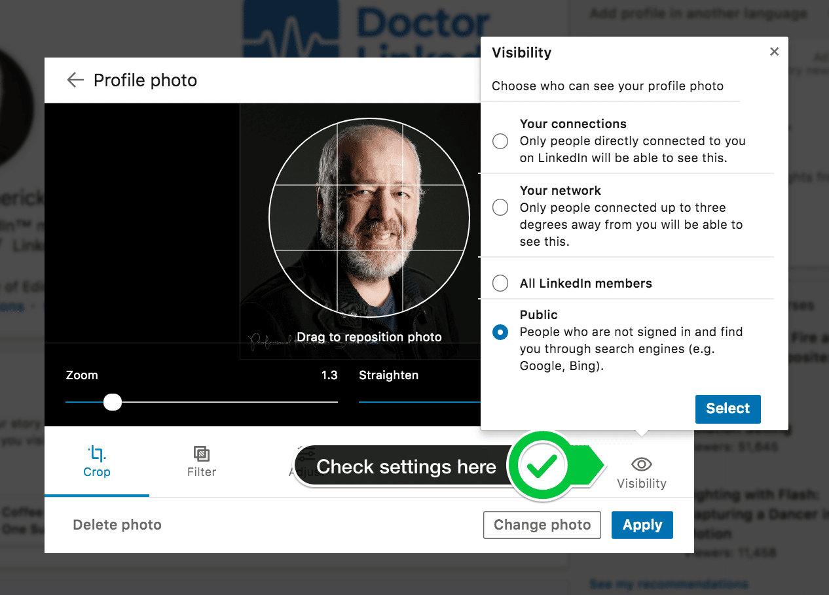Click the Straighten slider track
Viewport: 829px width, 595px height.
pyautogui.click(x=420, y=402)
